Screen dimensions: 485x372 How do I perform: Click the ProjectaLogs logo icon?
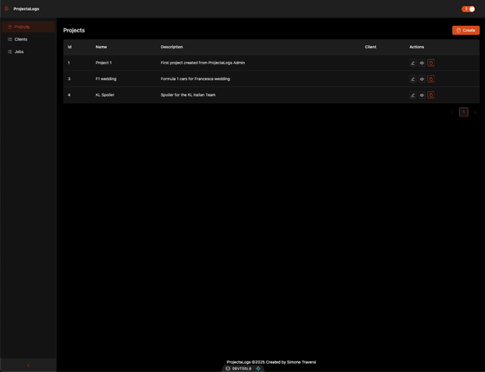pos(7,8)
